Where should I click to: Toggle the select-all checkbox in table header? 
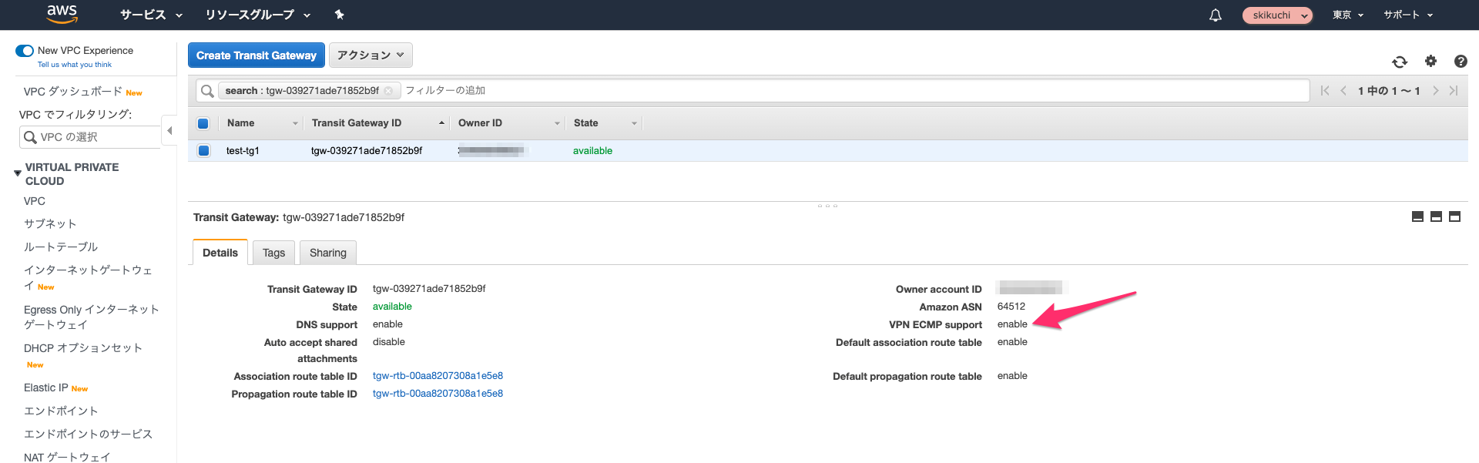point(203,123)
